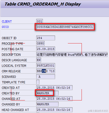Screen dimensions: 109x113
Task: Click the CREATED AT label
Action: (x=11, y=88)
